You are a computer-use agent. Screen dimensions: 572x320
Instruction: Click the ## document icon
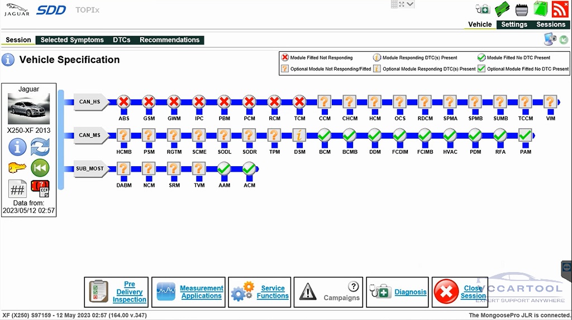coord(17,189)
